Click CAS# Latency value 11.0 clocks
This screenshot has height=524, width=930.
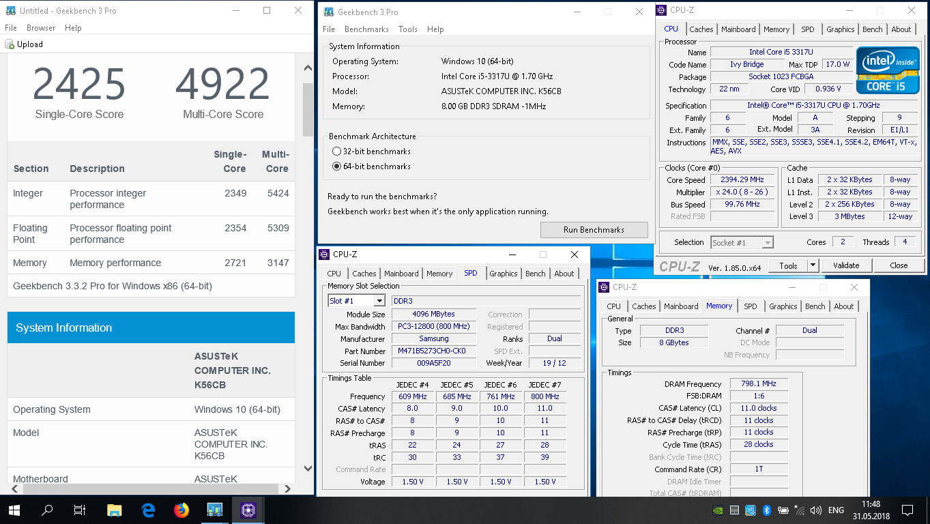point(758,408)
